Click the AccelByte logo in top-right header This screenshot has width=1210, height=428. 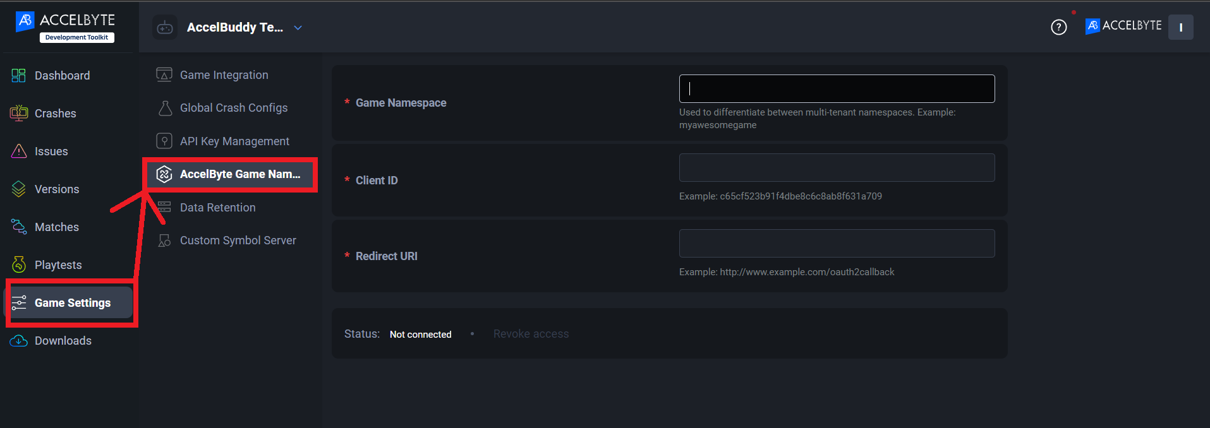(1123, 26)
